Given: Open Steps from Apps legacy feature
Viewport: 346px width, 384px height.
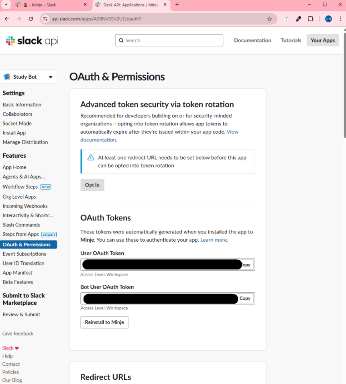Looking at the screenshot, I should pos(20,234).
